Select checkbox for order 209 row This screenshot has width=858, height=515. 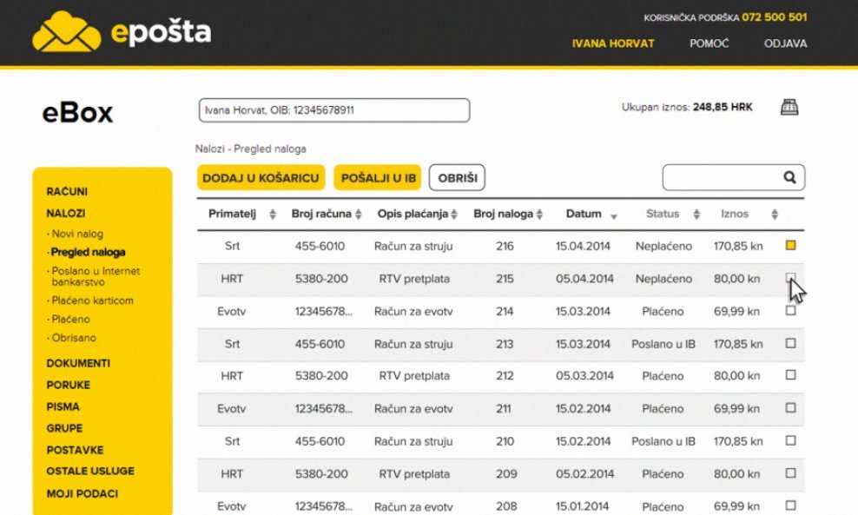790,472
